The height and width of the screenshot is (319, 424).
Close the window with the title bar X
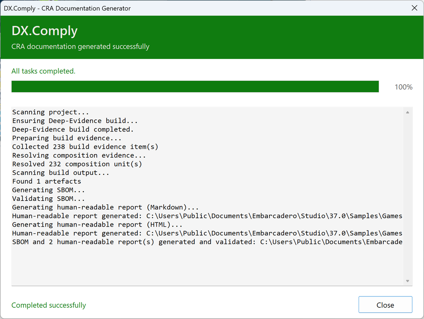coord(414,8)
